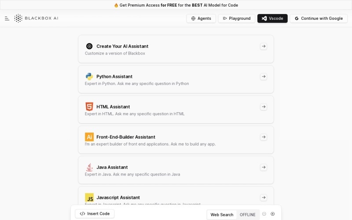This screenshot has height=220, width=352.
Task: Click the Premium Access promo banner
Action: pyautogui.click(x=176, y=5)
